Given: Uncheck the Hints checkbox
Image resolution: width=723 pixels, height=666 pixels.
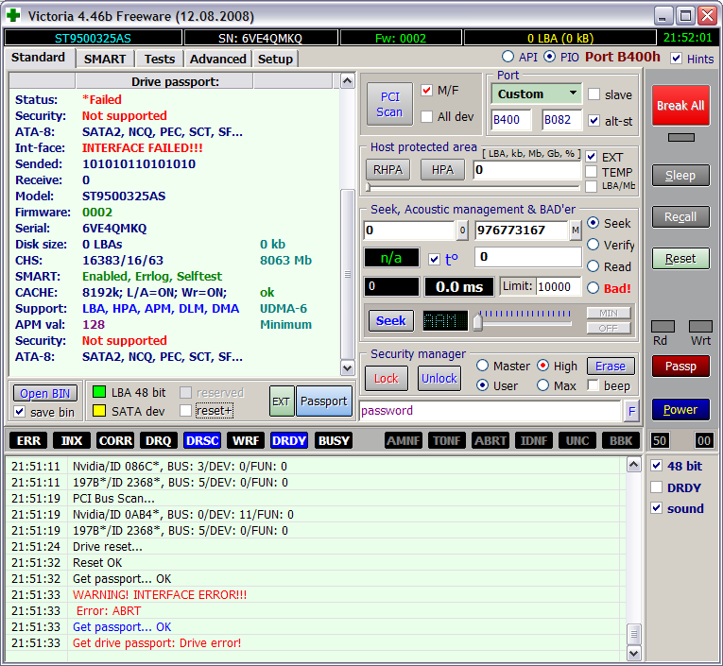Looking at the screenshot, I should tap(676, 58).
